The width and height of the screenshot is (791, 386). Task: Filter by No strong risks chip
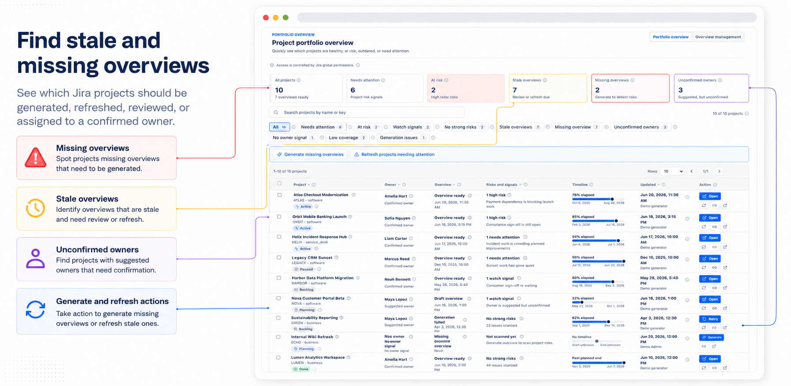pyautogui.click(x=465, y=127)
